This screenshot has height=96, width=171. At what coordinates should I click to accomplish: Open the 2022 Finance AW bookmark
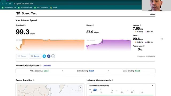point(9,8)
